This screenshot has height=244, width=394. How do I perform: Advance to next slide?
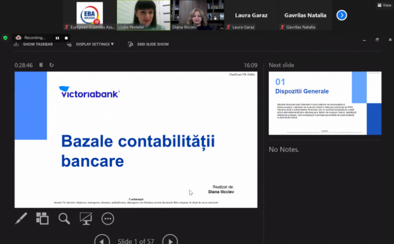click(x=170, y=241)
